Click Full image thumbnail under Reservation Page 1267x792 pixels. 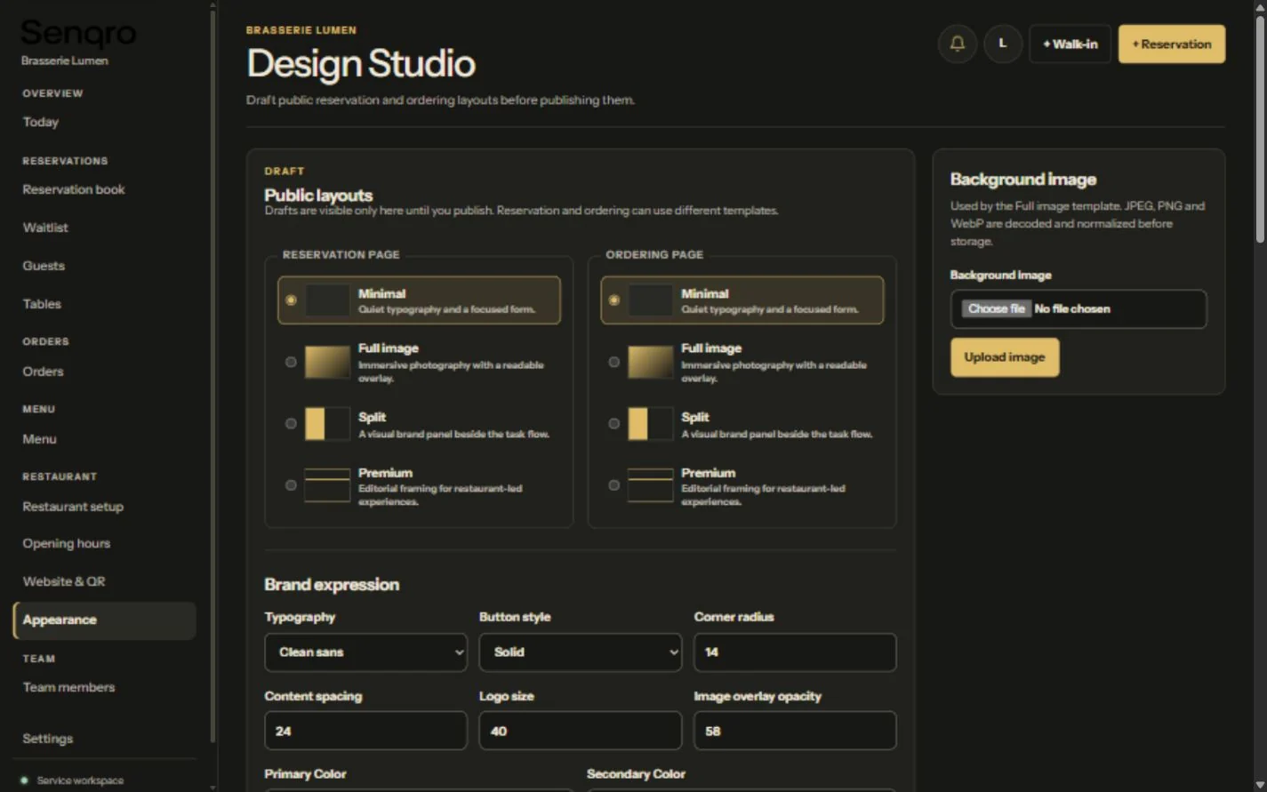point(327,362)
